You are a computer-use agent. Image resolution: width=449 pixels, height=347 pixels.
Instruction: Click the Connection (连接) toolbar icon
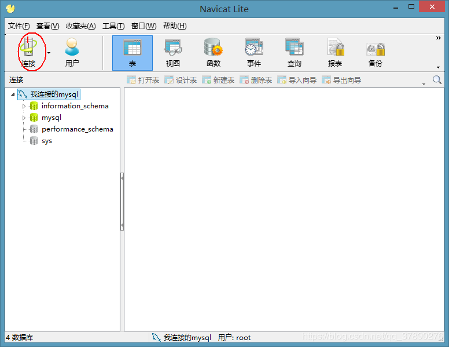pos(28,52)
